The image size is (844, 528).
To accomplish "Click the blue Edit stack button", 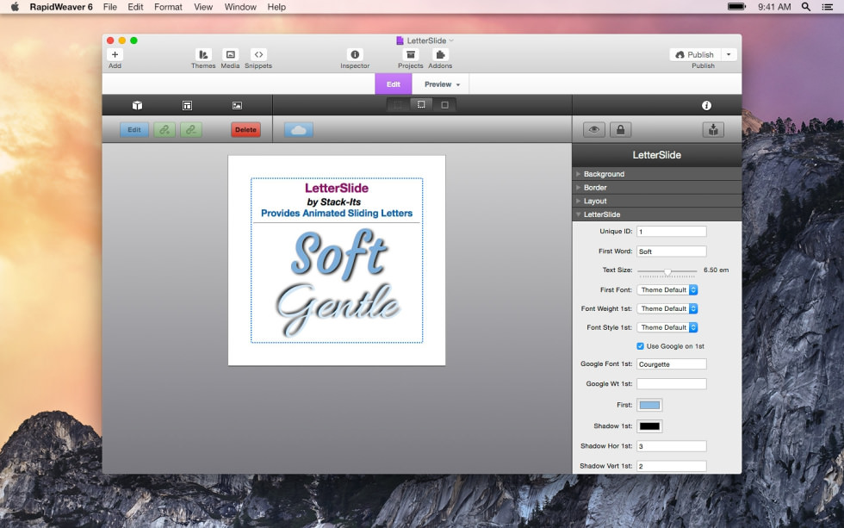I will tap(134, 130).
